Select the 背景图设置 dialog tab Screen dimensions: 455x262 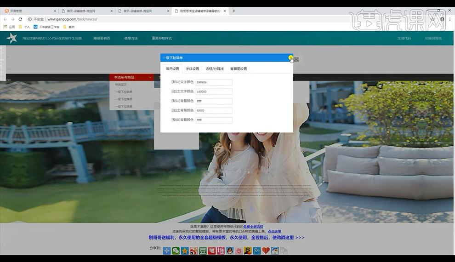pos(239,69)
